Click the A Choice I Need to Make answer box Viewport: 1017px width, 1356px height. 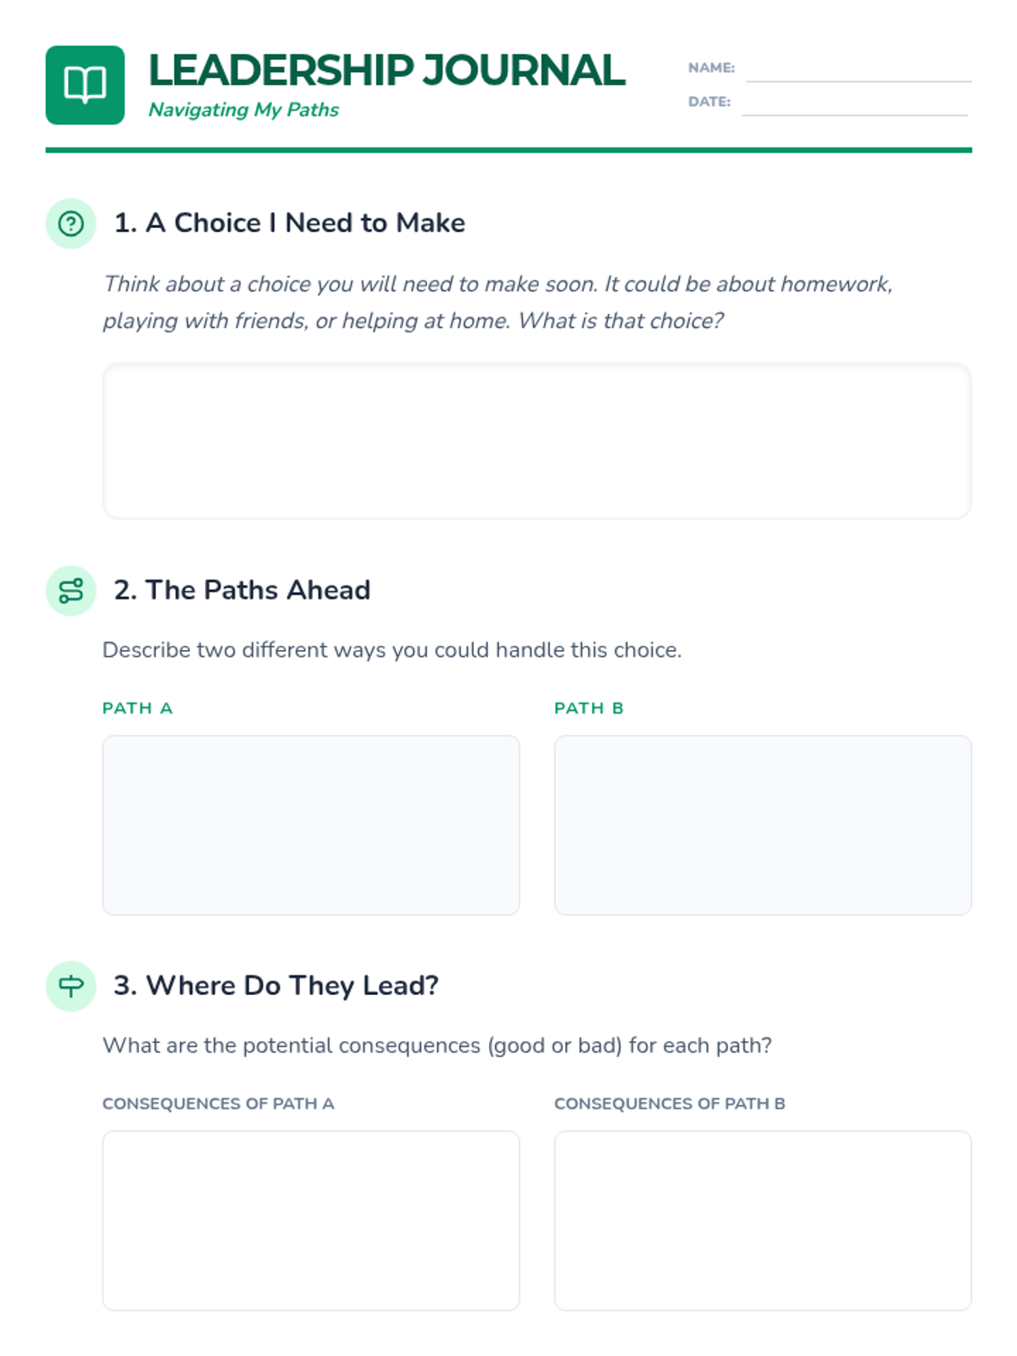[x=536, y=441]
